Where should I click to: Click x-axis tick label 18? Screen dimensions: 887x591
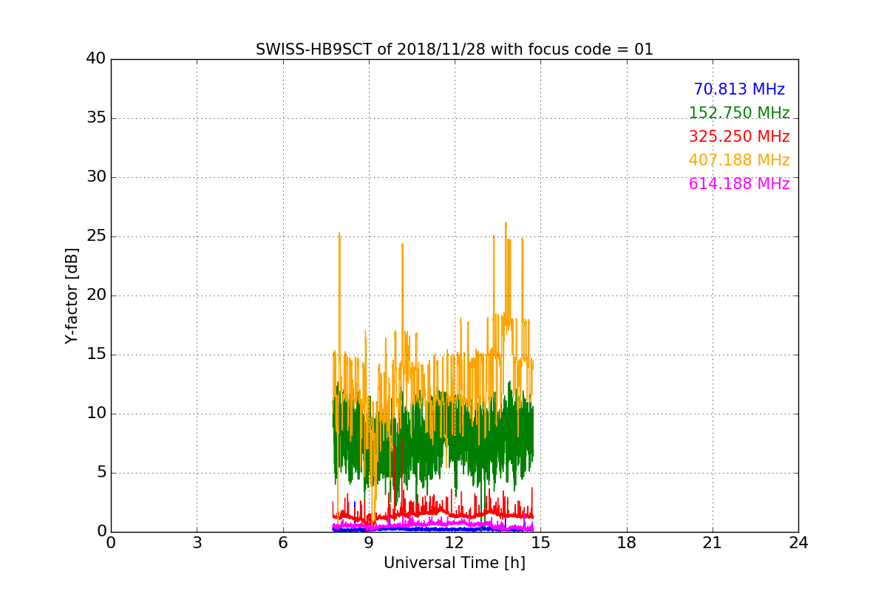627,543
